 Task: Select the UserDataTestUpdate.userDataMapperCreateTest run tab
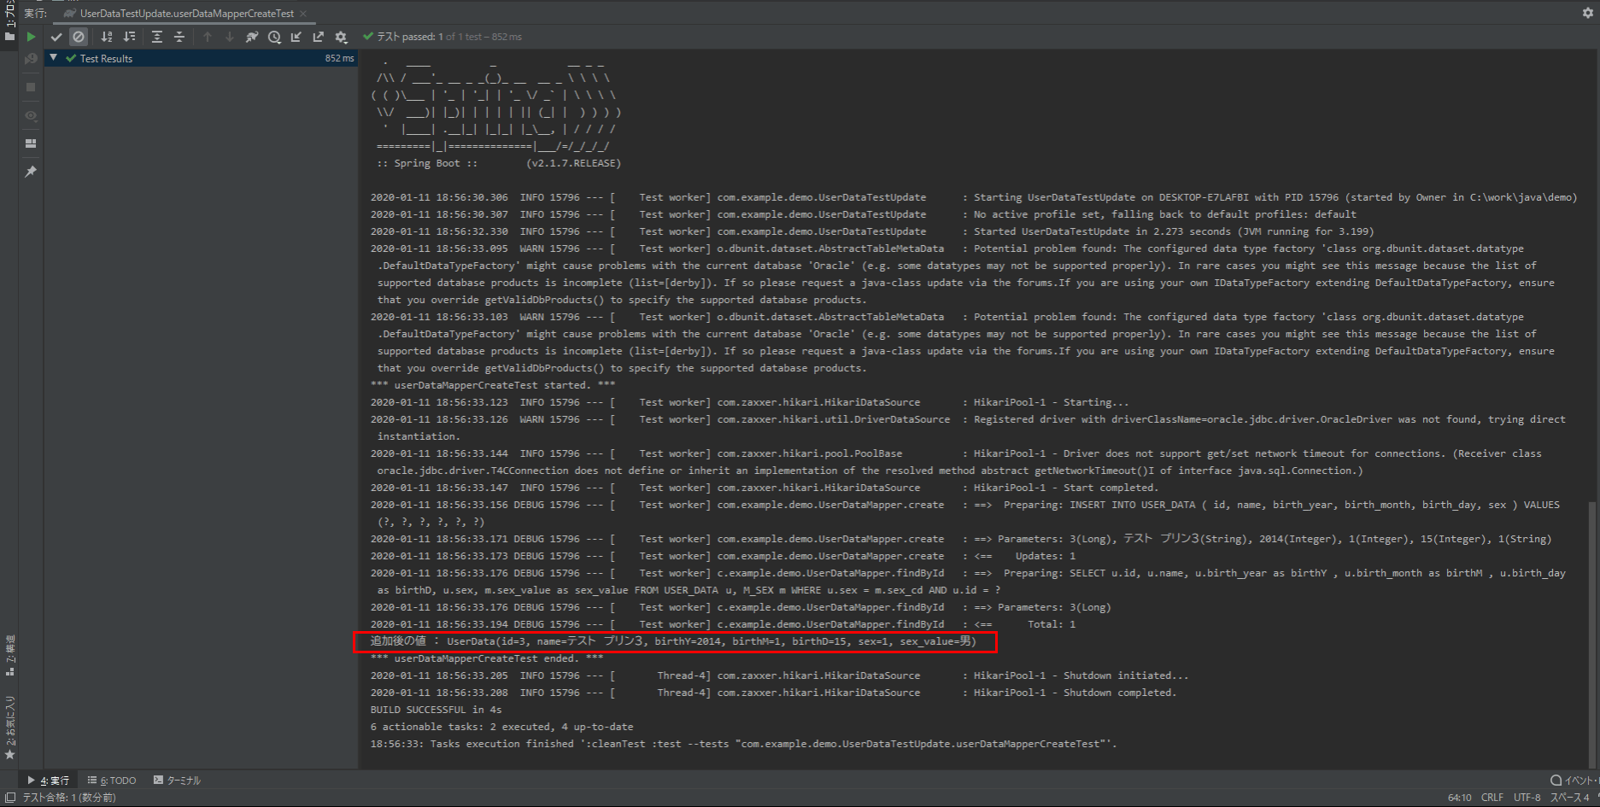pyautogui.click(x=185, y=14)
